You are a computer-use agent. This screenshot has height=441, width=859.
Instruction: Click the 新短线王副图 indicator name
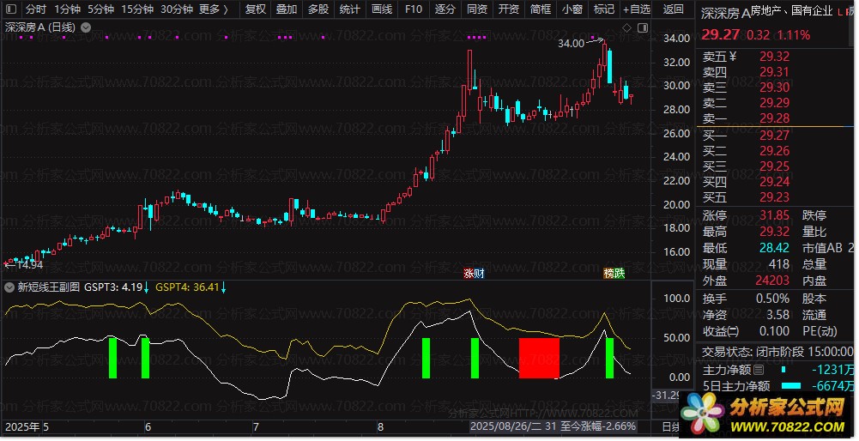tap(49, 287)
